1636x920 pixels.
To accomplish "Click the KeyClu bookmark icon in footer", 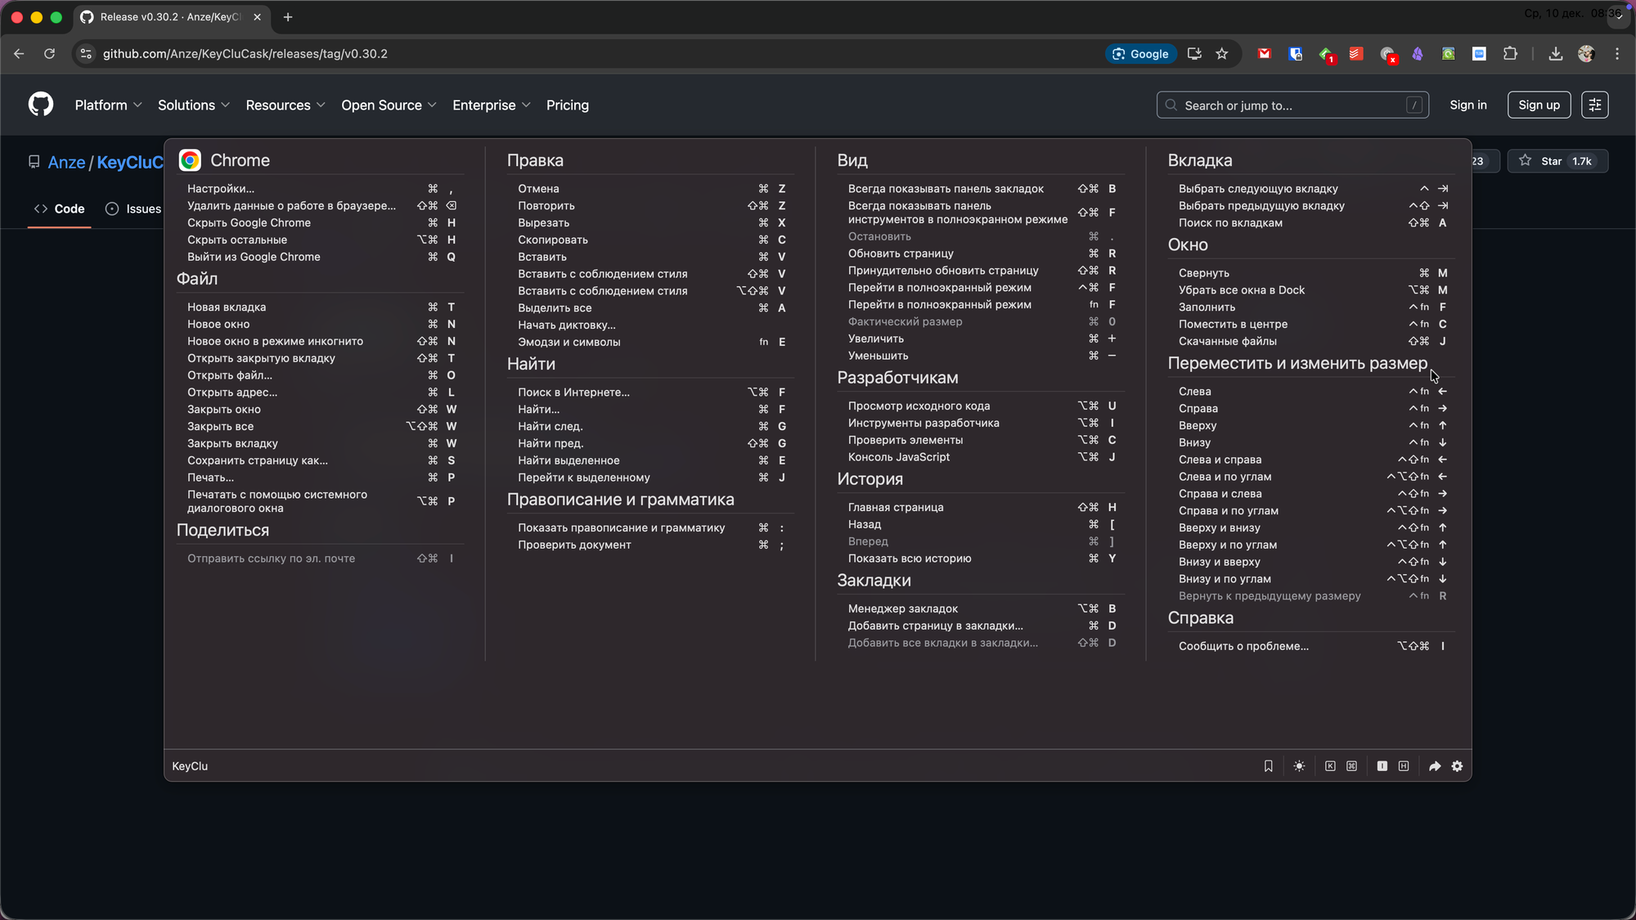I will tap(1268, 766).
